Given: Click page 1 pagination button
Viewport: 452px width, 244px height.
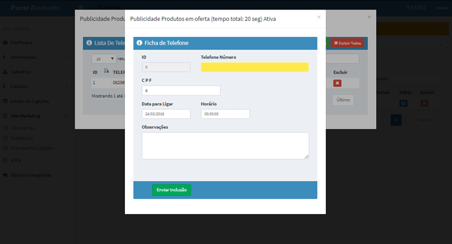Looking at the screenshot, I should point(396,120).
